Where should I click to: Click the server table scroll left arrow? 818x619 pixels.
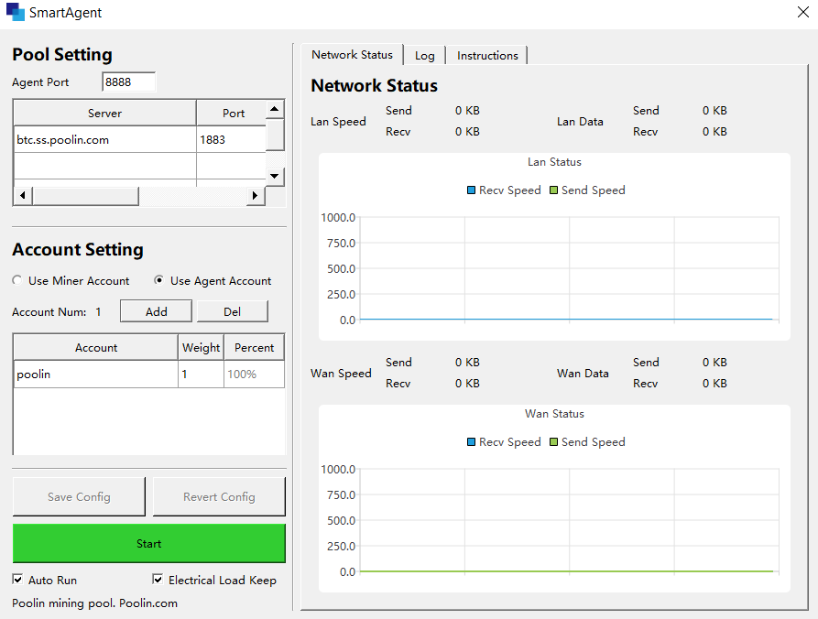[22, 196]
